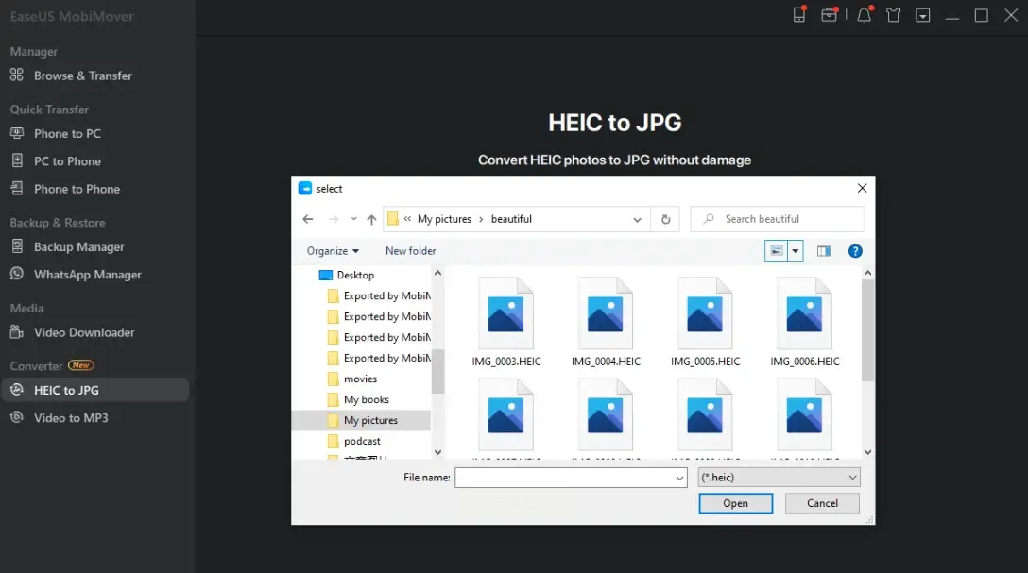Show the preview pane
Screen dimensions: 1028x573
(x=824, y=251)
